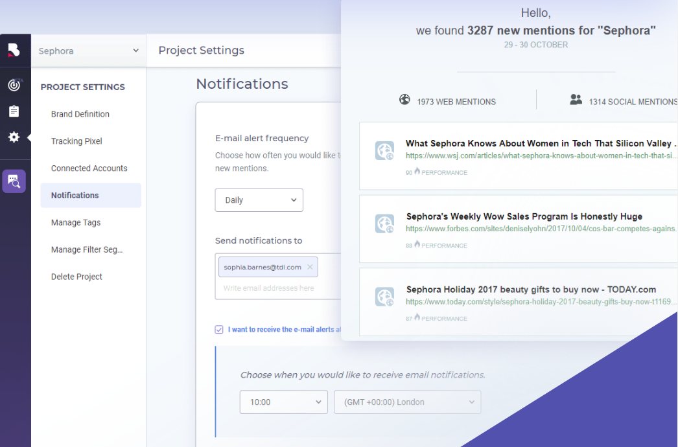Screen dimensions: 678x447
Task: Select the Notifications menu item
Action: click(x=91, y=196)
